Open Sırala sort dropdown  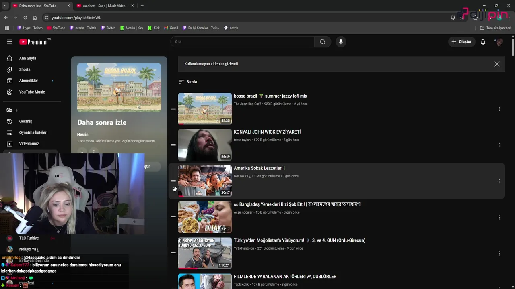[188, 82]
